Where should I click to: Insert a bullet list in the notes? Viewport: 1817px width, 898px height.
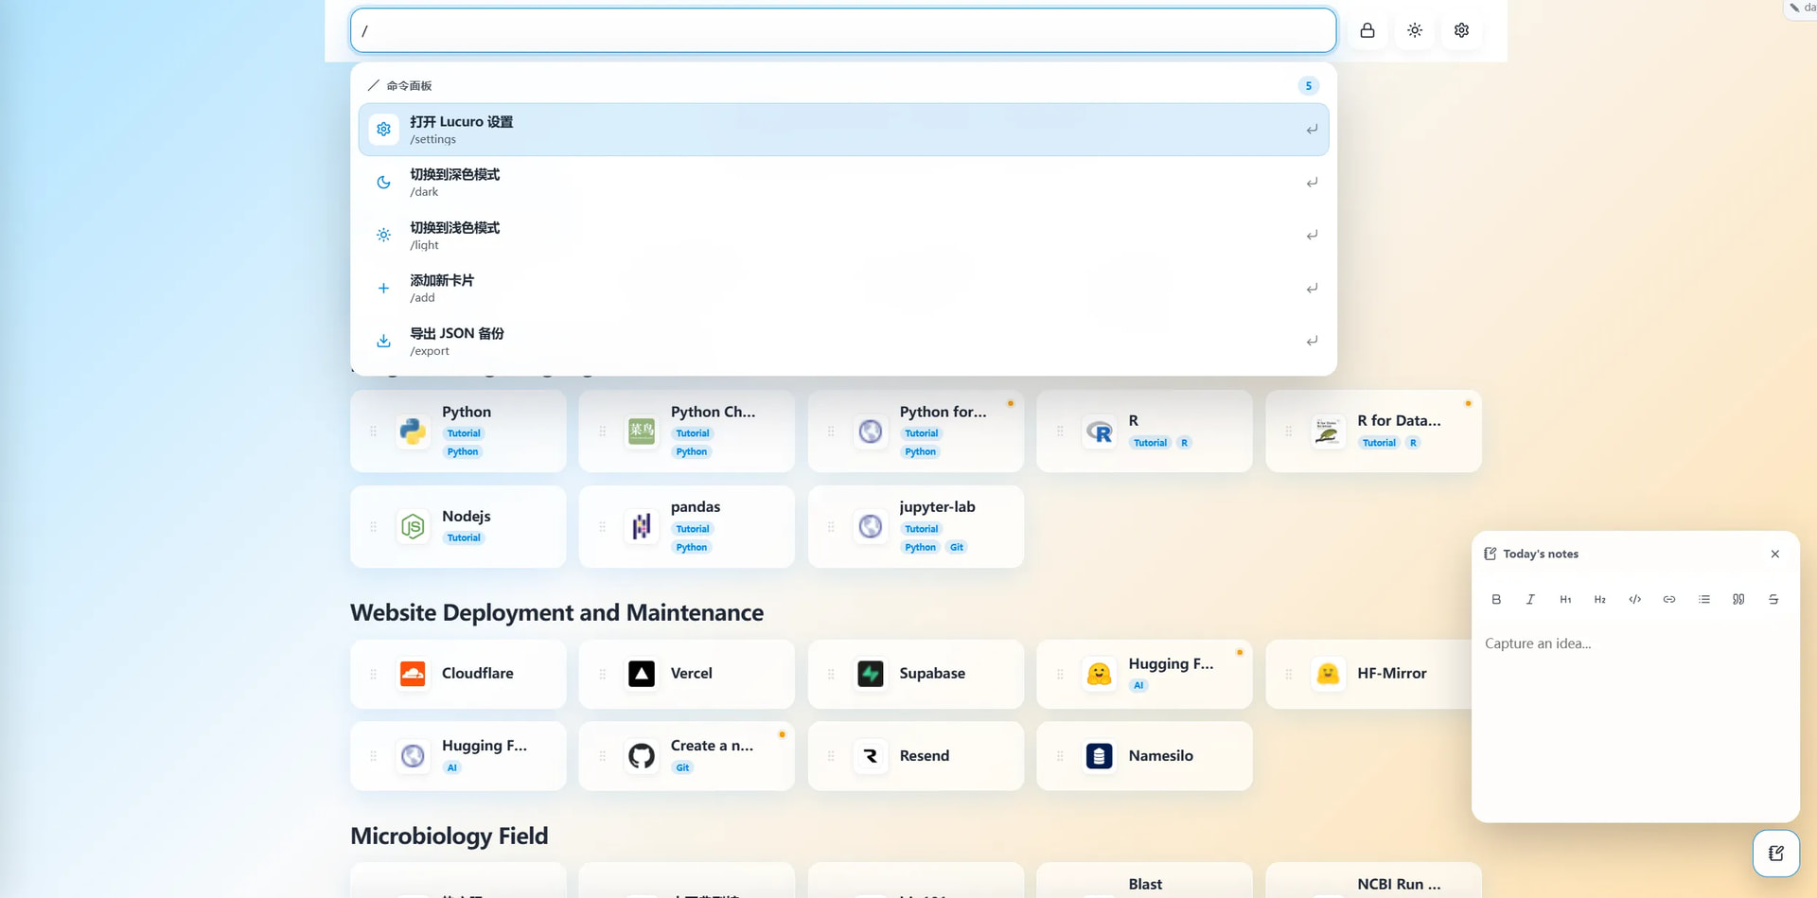[1704, 599]
